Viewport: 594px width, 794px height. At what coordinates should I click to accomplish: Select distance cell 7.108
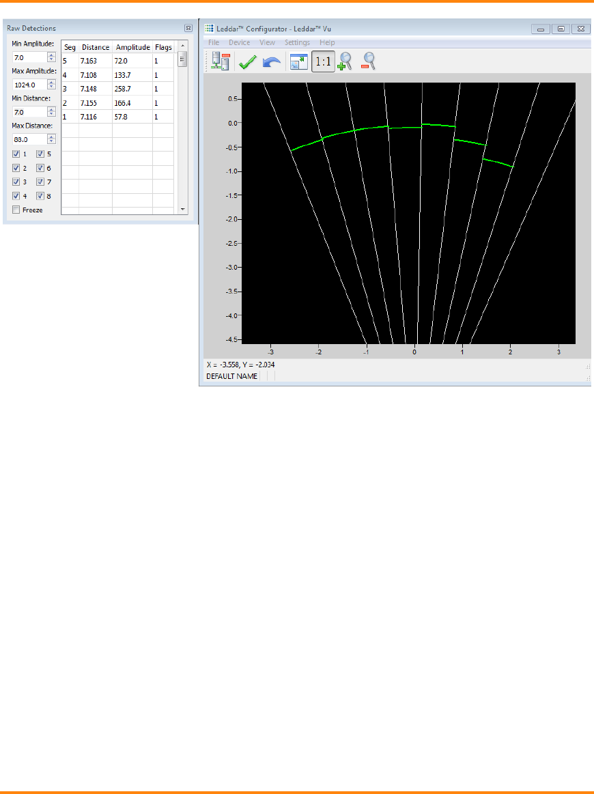click(x=95, y=75)
